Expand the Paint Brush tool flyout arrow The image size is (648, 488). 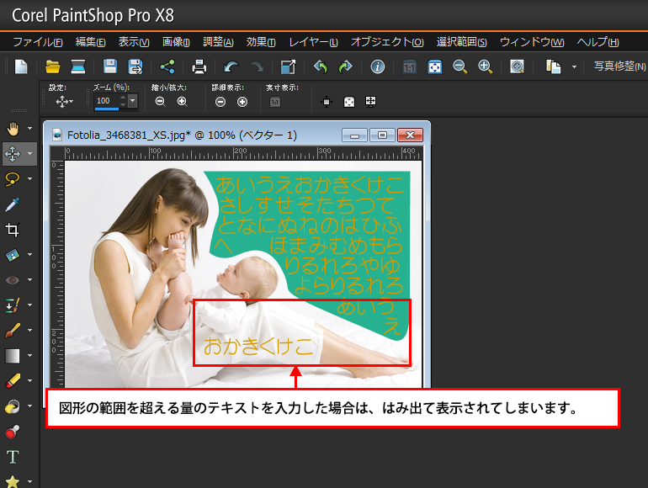click(x=29, y=331)
